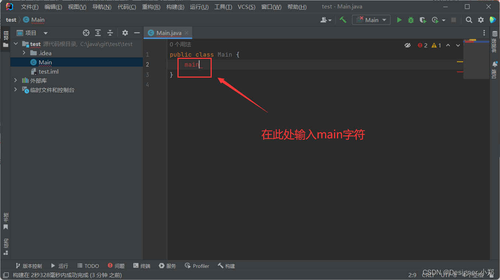Click the test breadcrumb in navigation bar
This screenshot has width=500, height=280.
click(x=11, y=20)
